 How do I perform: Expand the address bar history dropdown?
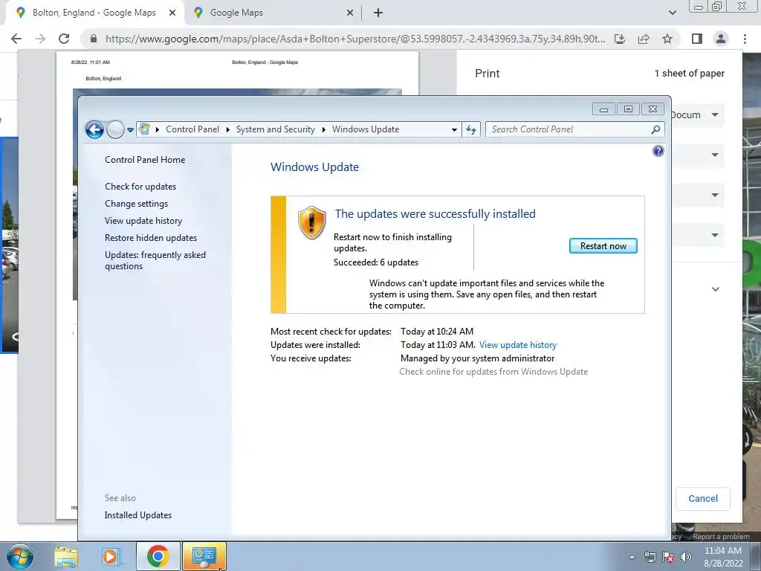454,129
